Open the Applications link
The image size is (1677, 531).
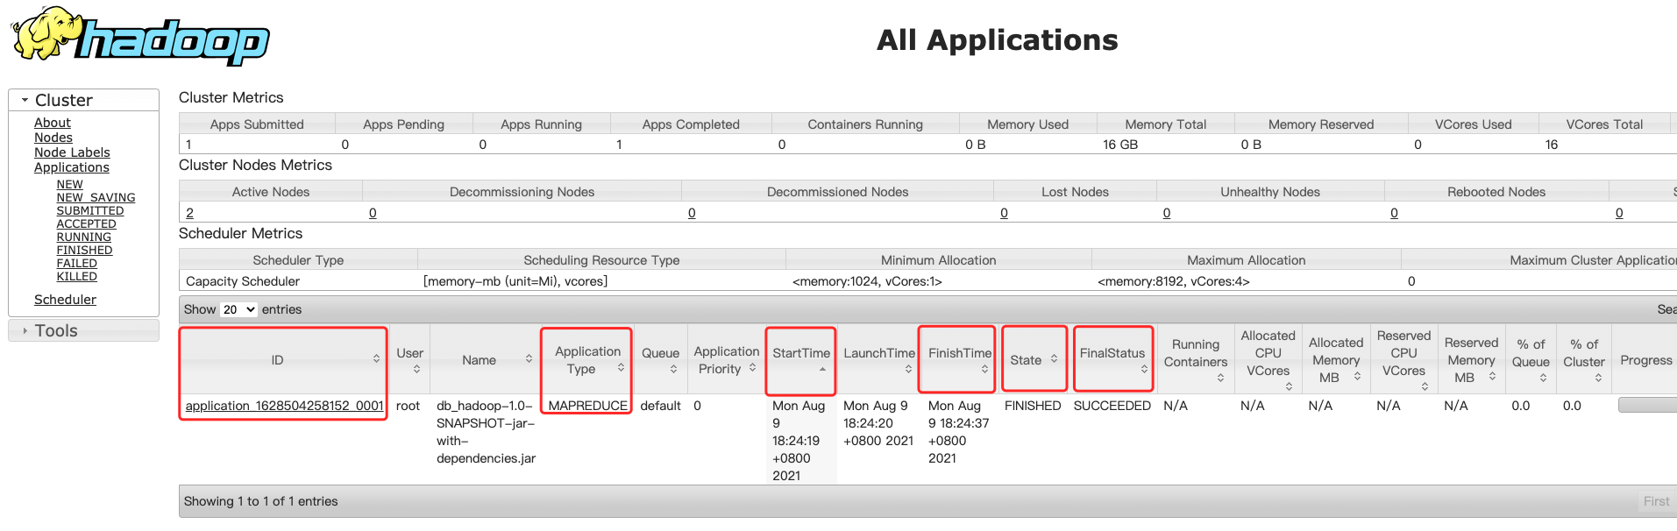point(72,167)
